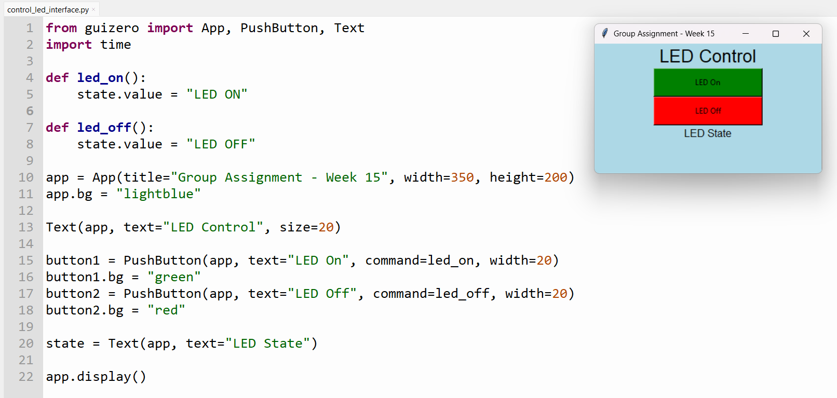The image size is (837, 398).
Task: Close the control_led_interface.py tab
Action: pos(93,9)
